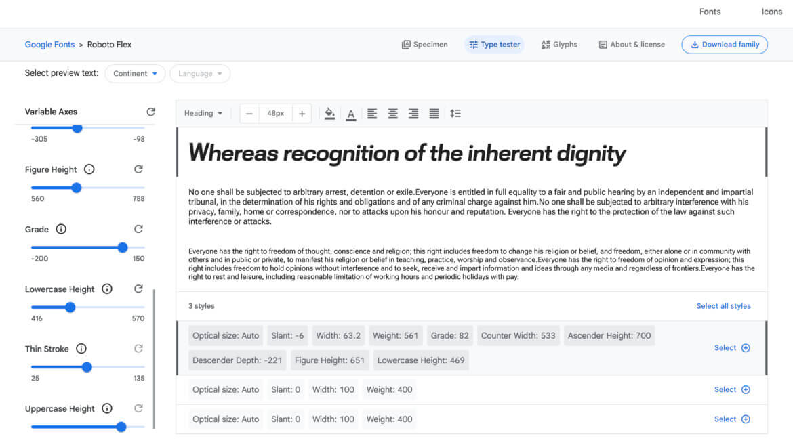Open the Continent preview text dropdown
Screen dimensions: 793x447
point(135,73)
